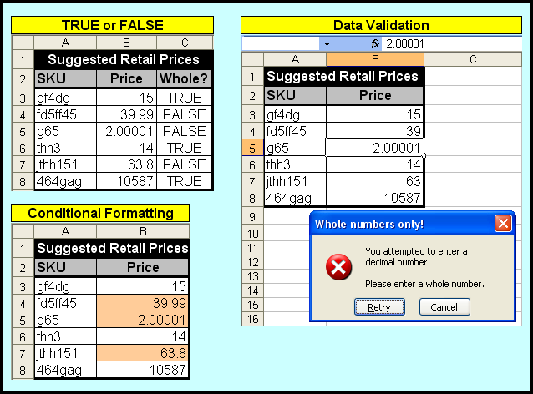This screenshot has height=394, width=533.
Task: Close the Whole numbers only dialog
Action: (503, 224)
